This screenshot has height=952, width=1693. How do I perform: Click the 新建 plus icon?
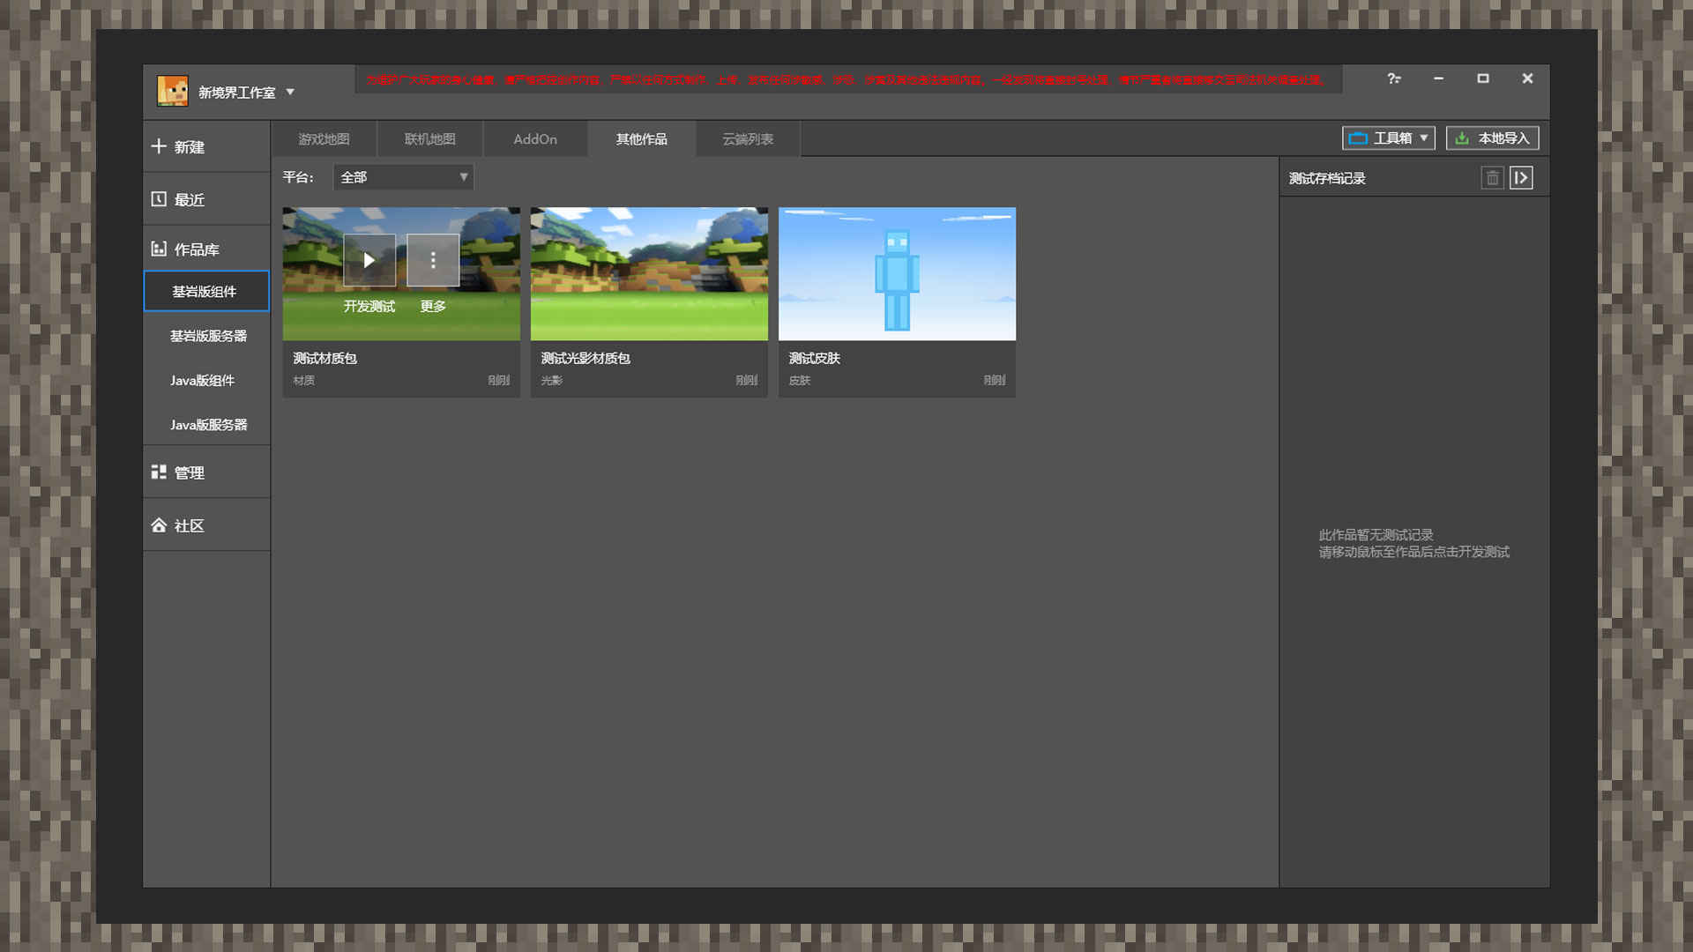point(159,146)
